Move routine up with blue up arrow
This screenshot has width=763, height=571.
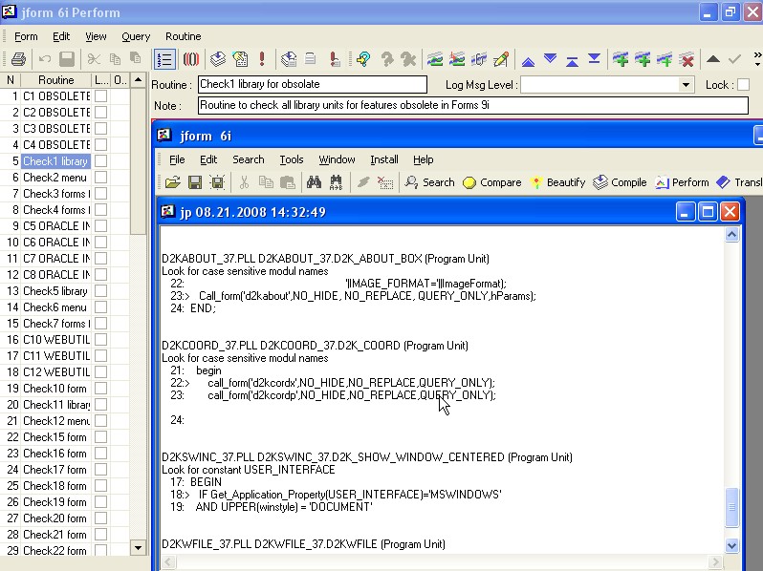coord(528,60)
